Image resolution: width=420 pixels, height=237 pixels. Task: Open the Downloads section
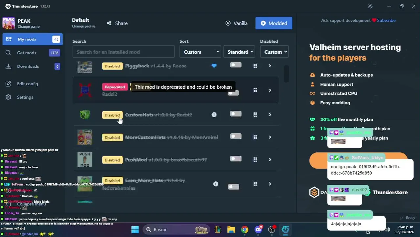pyautogui.click(x=33, y=66)
